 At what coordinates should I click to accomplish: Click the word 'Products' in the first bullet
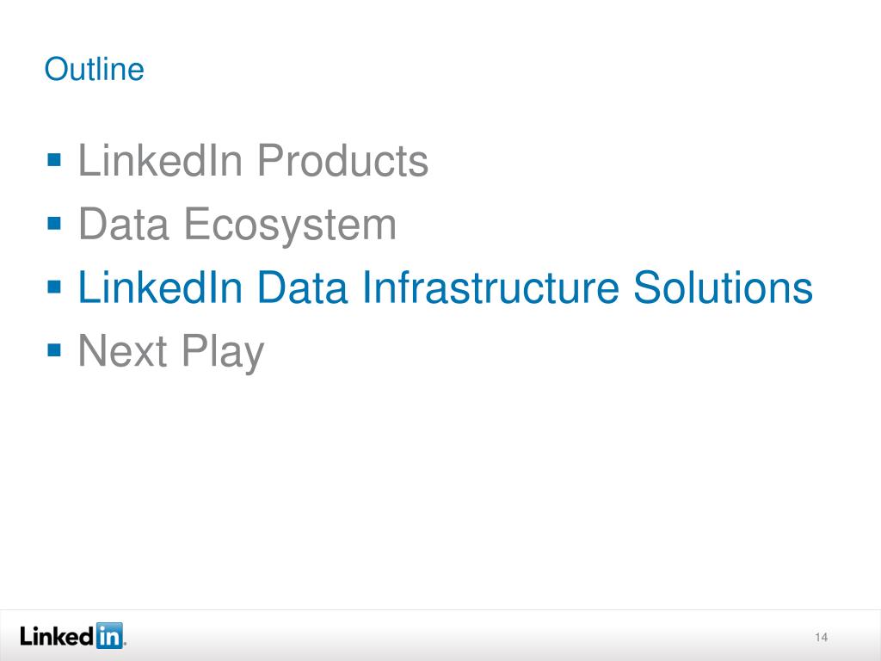click(x=342, y=160)
